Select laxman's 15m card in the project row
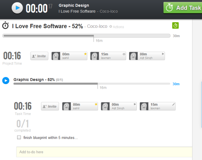Viewport: 202px width, 160px height. coord(108,56)
